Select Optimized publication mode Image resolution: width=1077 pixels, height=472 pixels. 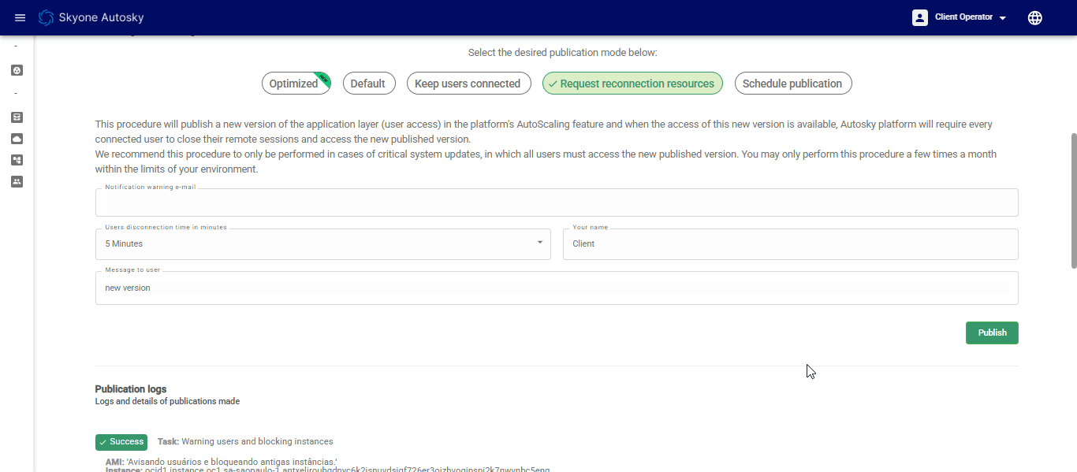click(x=294, y=84)
